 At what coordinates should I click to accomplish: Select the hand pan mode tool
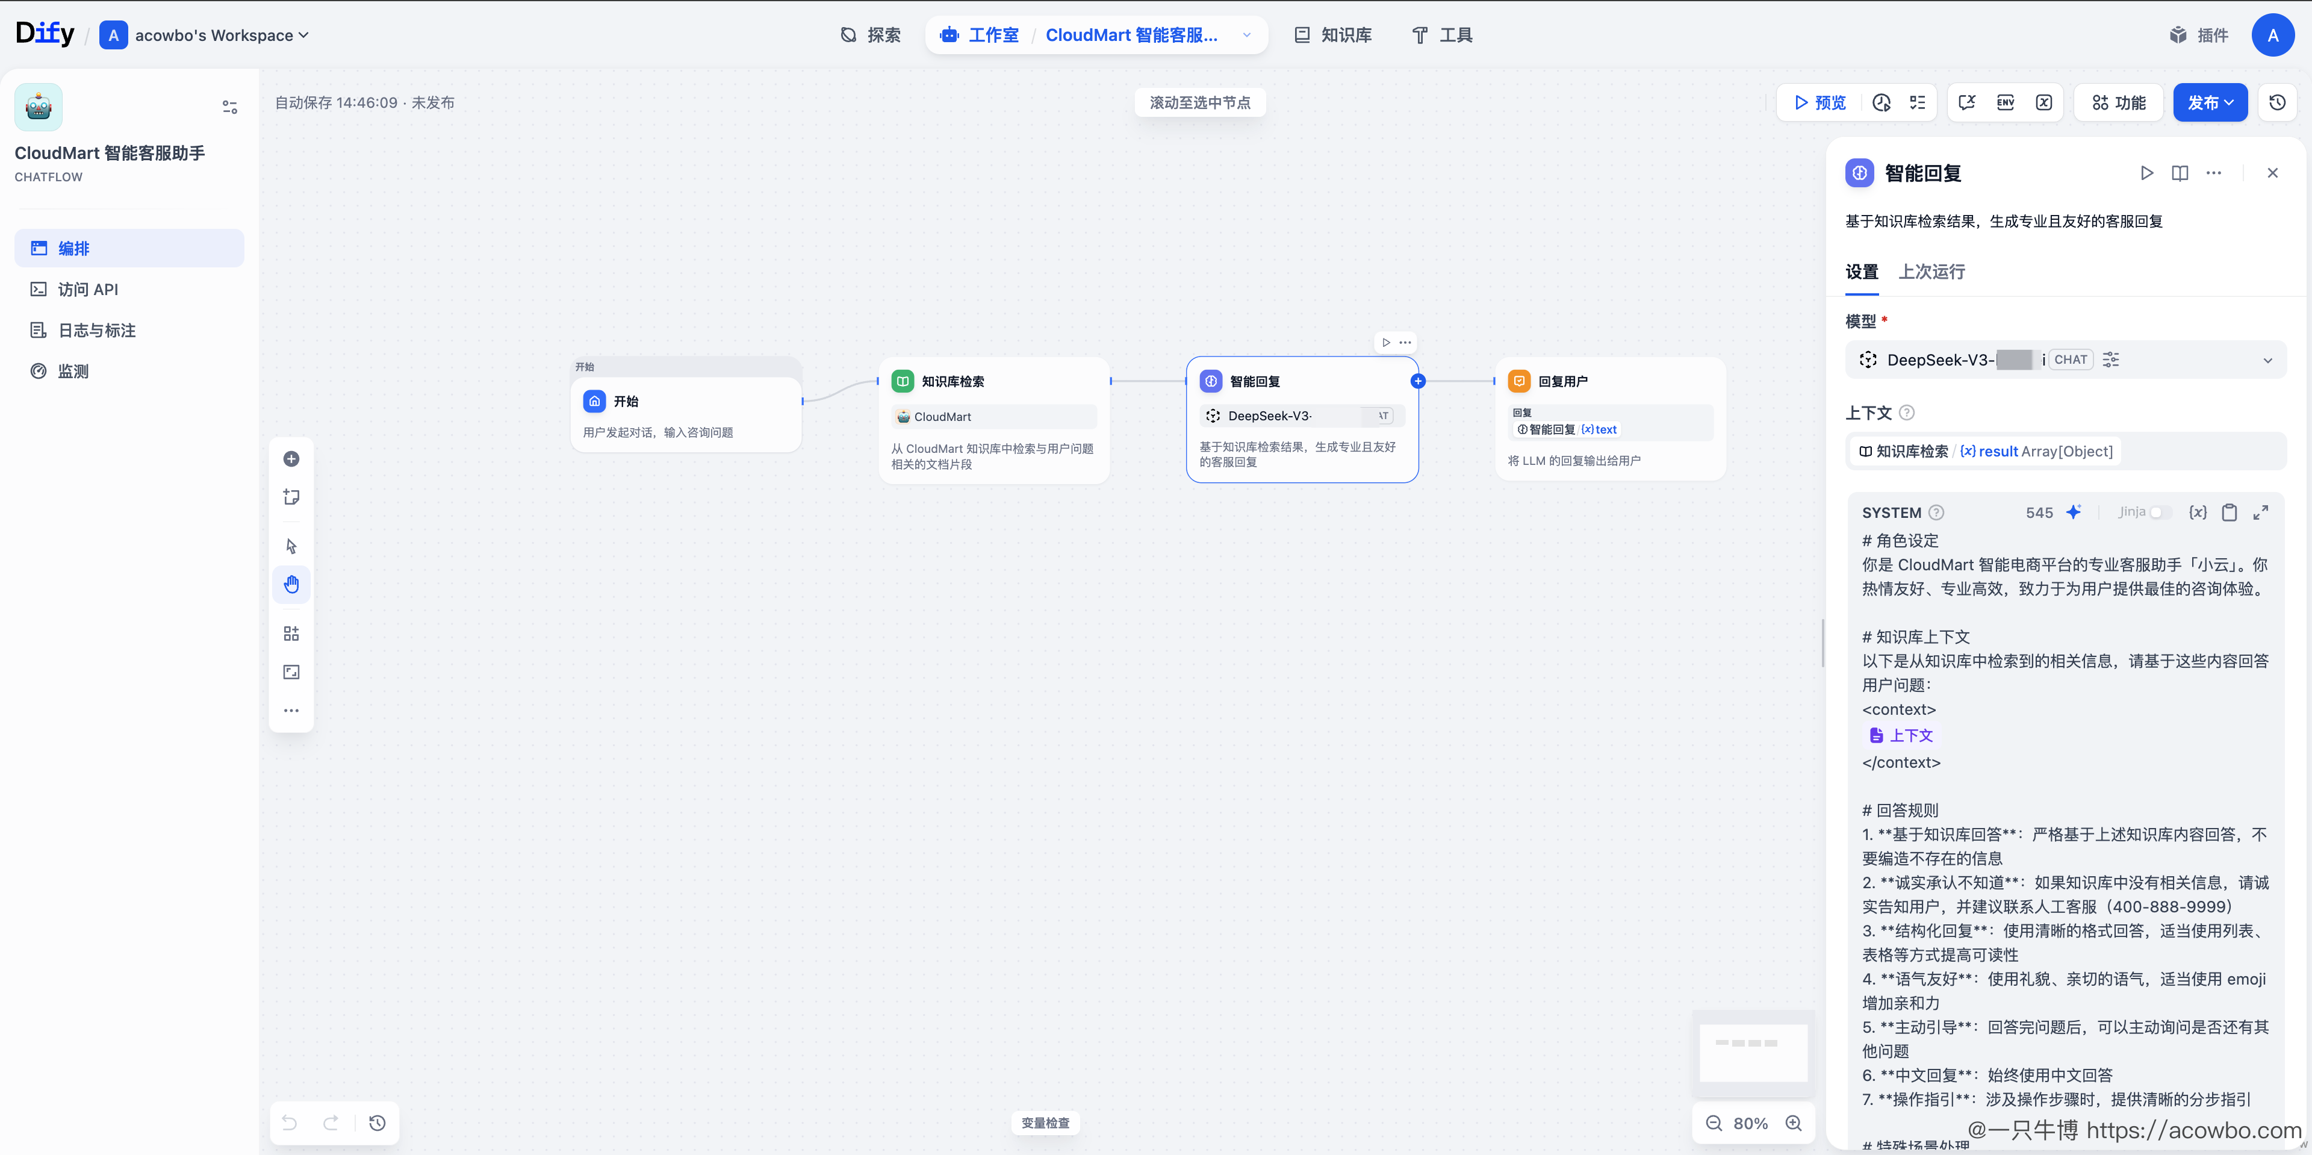pos(291,584)
